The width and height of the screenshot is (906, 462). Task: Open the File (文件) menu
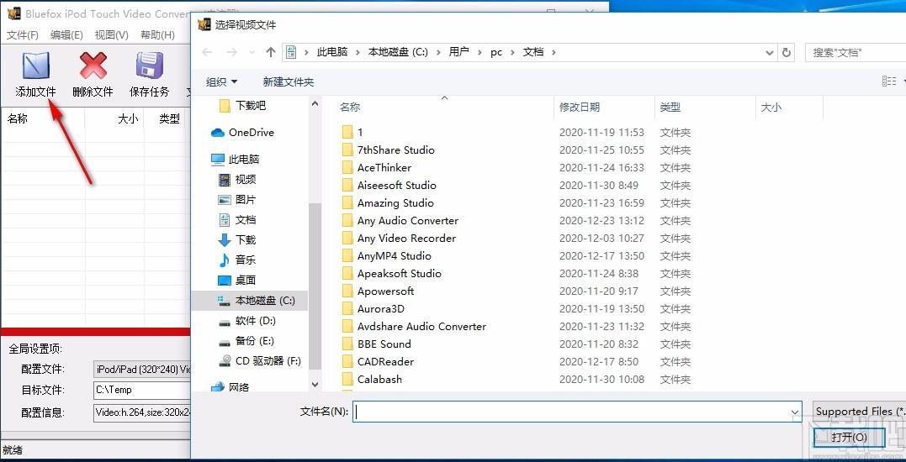(x=23, y=35)
